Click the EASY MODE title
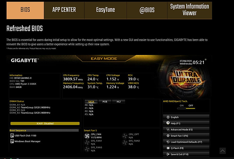The image size is (234, 159). [x=104, y=59]
